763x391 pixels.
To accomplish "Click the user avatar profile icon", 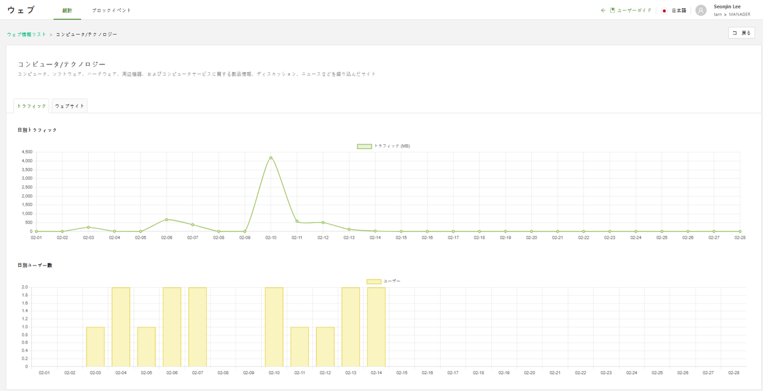I will point(701,10).
